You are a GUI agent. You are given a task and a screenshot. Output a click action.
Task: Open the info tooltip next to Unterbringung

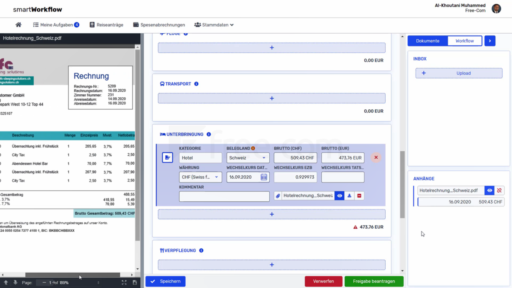point(209,134)
